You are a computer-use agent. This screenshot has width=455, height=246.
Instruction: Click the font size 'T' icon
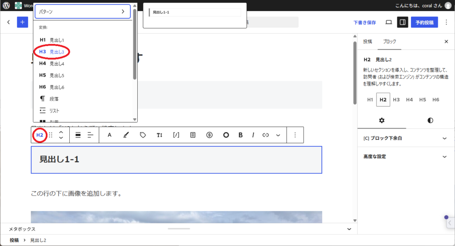coord(160,135)
